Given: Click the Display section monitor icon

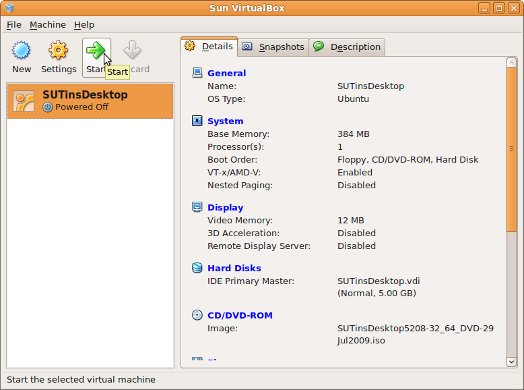Looking at the screenshot, I should pos(197,207).
